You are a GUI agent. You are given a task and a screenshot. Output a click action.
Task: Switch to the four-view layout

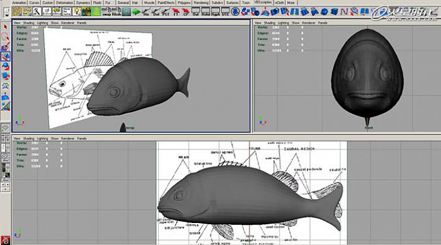(5, 138)
